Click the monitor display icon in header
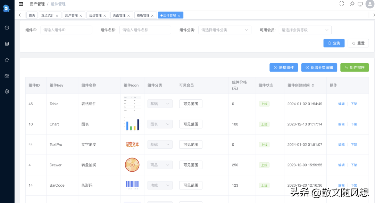375x203 pixels. coord(360,4)
